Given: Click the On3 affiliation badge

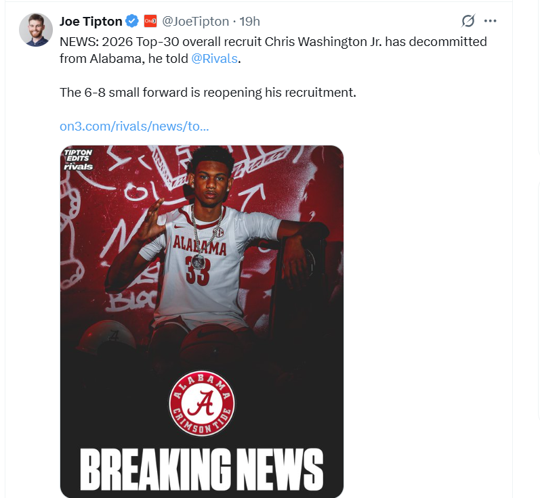Looking at the screenshot, I should tap(150, 21).
